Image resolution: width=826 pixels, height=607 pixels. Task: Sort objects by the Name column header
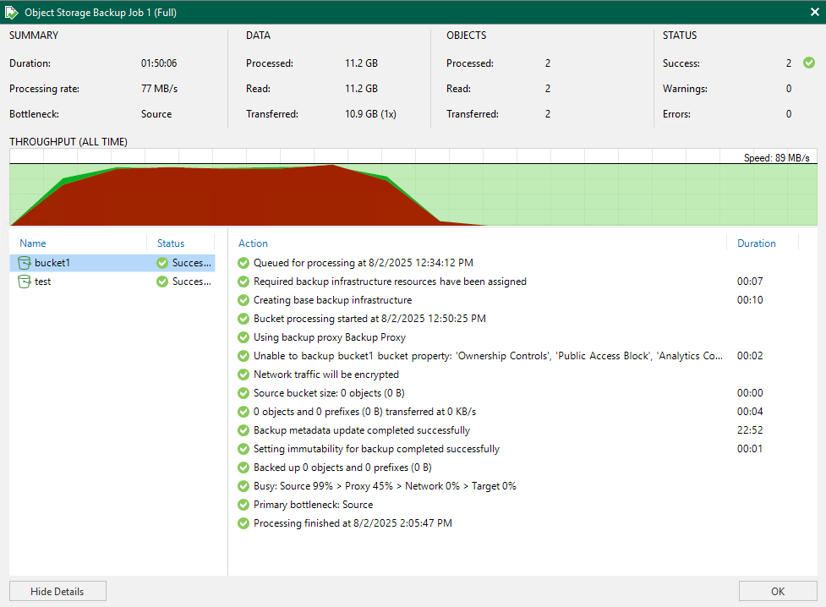pos(33,243)
